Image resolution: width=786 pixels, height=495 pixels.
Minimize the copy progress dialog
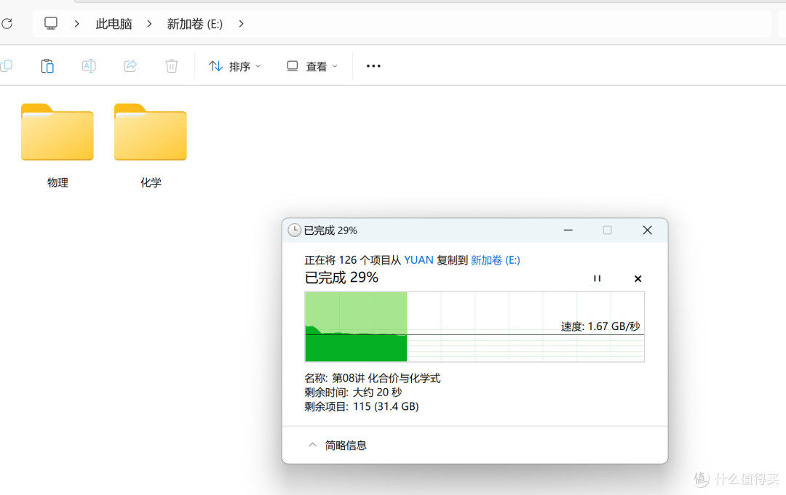click(568, 230)
